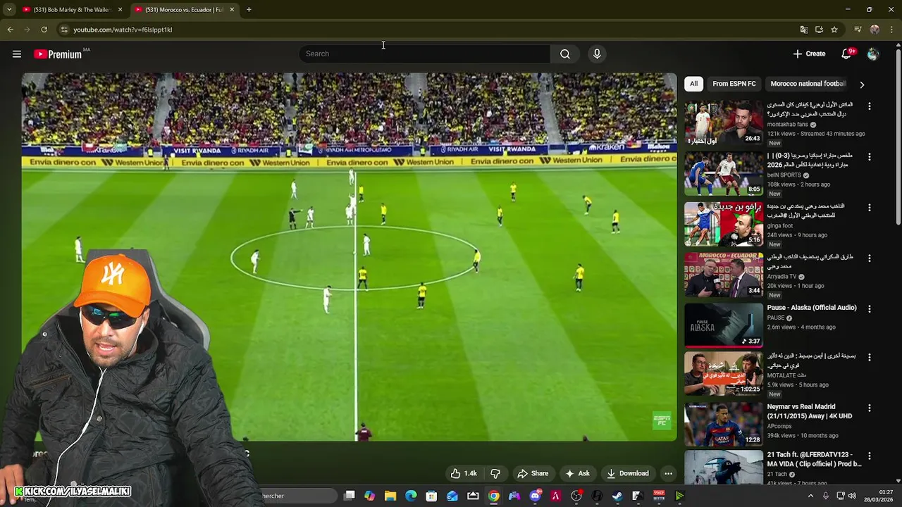Open Microsoft Edge from the taskbar
Screen dimensions: 902x507
point(411,496)
